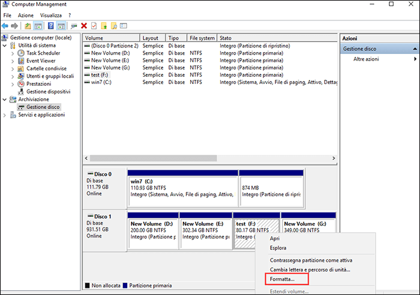
Task: Choose Esplora from the context menu
Action: 278,248
